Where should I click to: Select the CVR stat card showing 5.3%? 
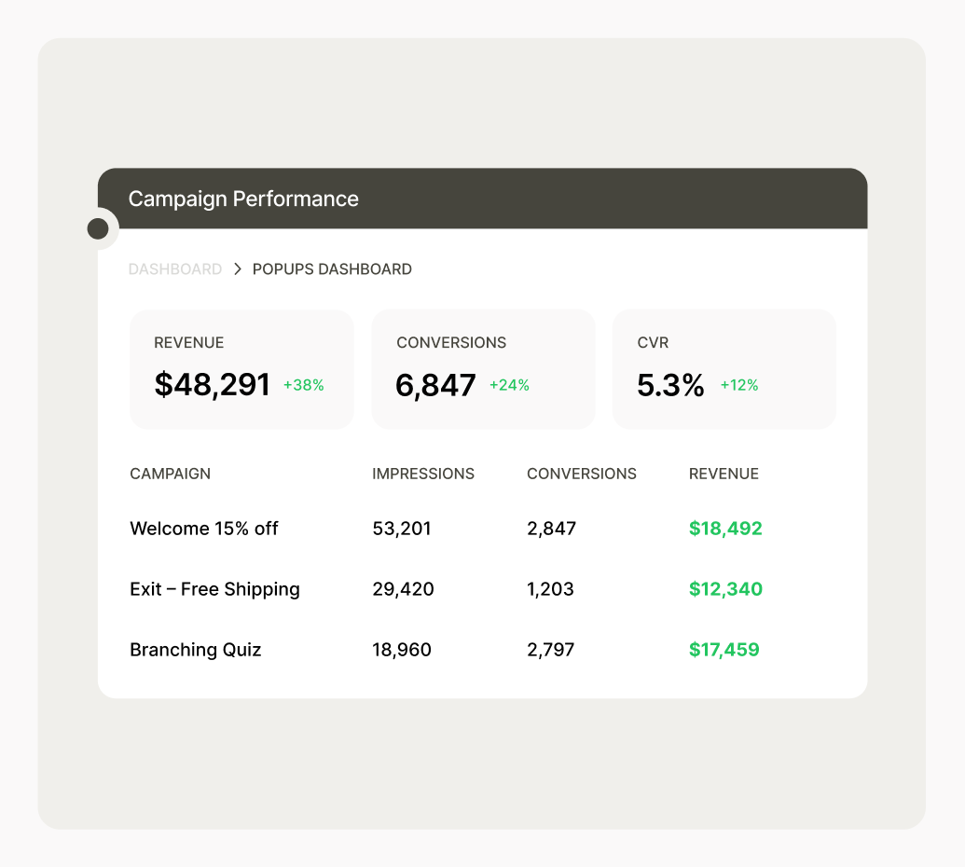point(724,368)
